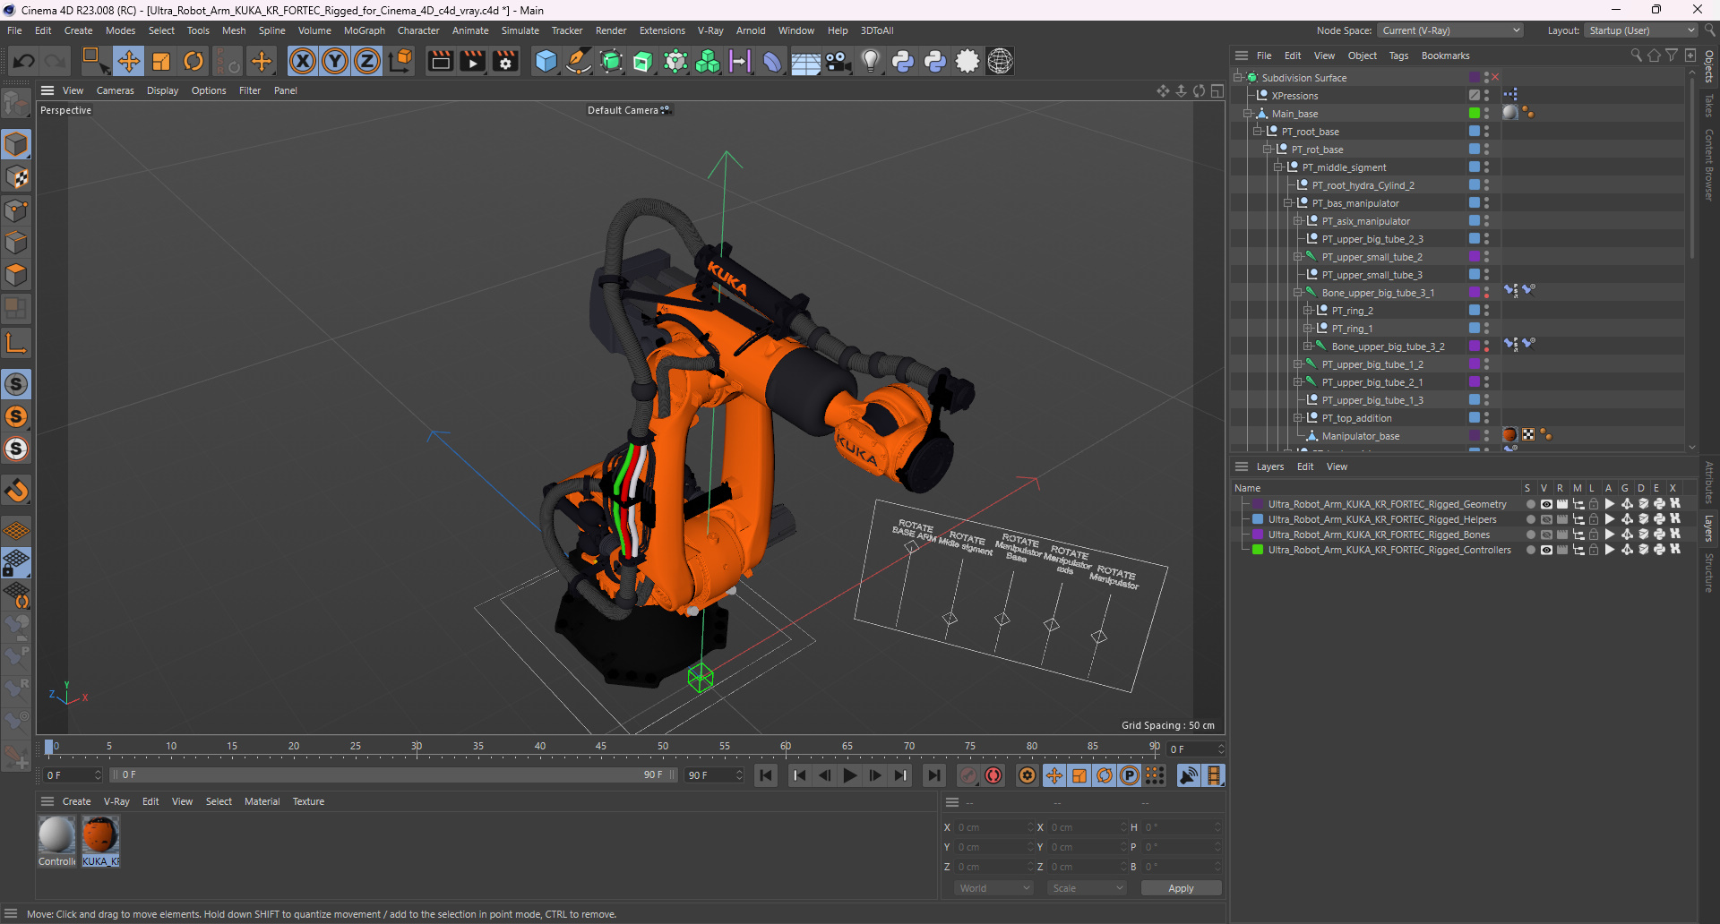This screenshot has width=1720, height=924.
Task: Expand the PT_top_addition tree node
Action: 1298,418
